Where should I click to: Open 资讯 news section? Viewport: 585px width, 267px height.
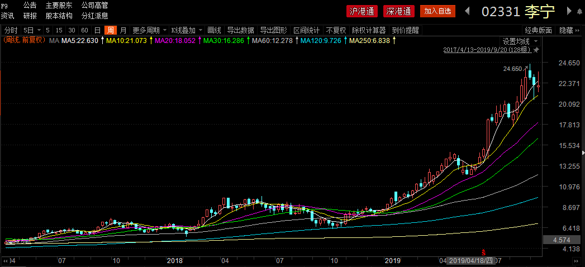point(7,16)
